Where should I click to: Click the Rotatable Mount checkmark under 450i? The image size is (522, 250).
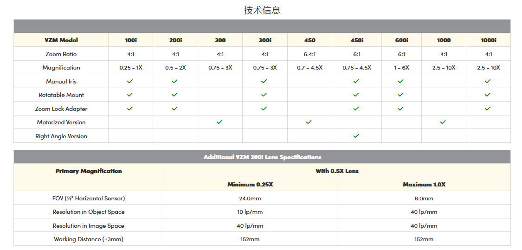point(356,95)
